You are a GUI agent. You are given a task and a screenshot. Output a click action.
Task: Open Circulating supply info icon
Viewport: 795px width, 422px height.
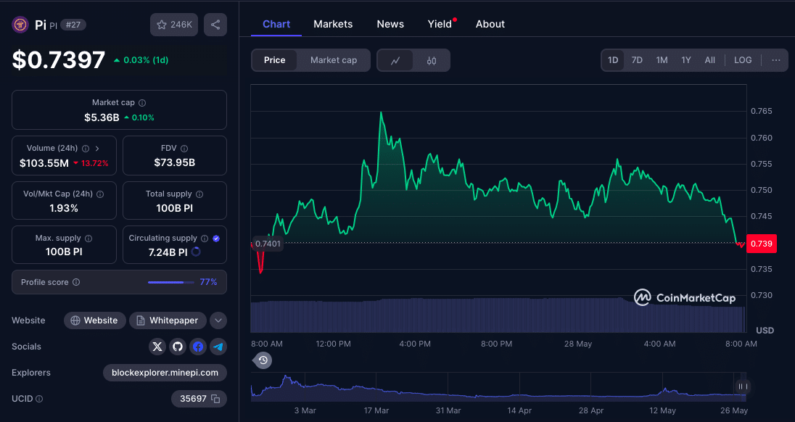[x=205, y=238]
